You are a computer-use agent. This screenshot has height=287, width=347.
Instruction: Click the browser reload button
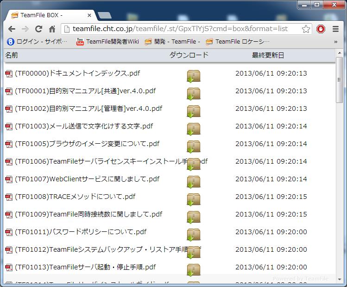(x=38, y=29)
